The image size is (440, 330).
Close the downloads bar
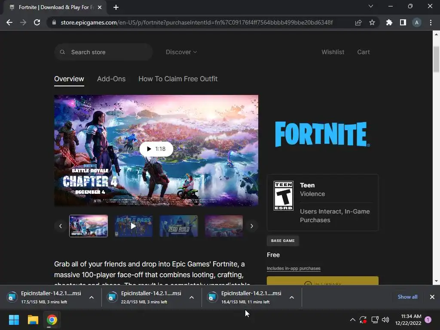(432, 297)
